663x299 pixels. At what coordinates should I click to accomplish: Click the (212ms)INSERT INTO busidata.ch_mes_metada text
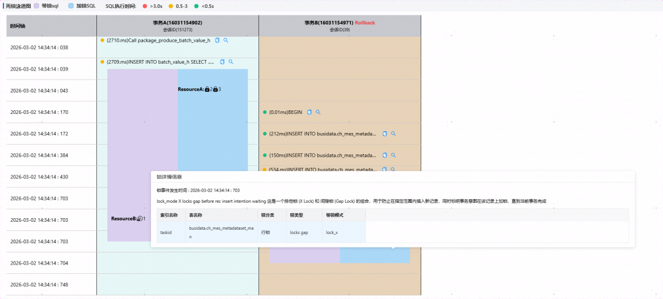pos(323,134)
